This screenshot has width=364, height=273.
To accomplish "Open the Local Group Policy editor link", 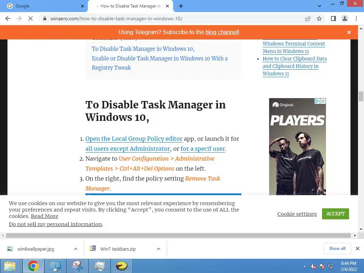I will (134, 139).
